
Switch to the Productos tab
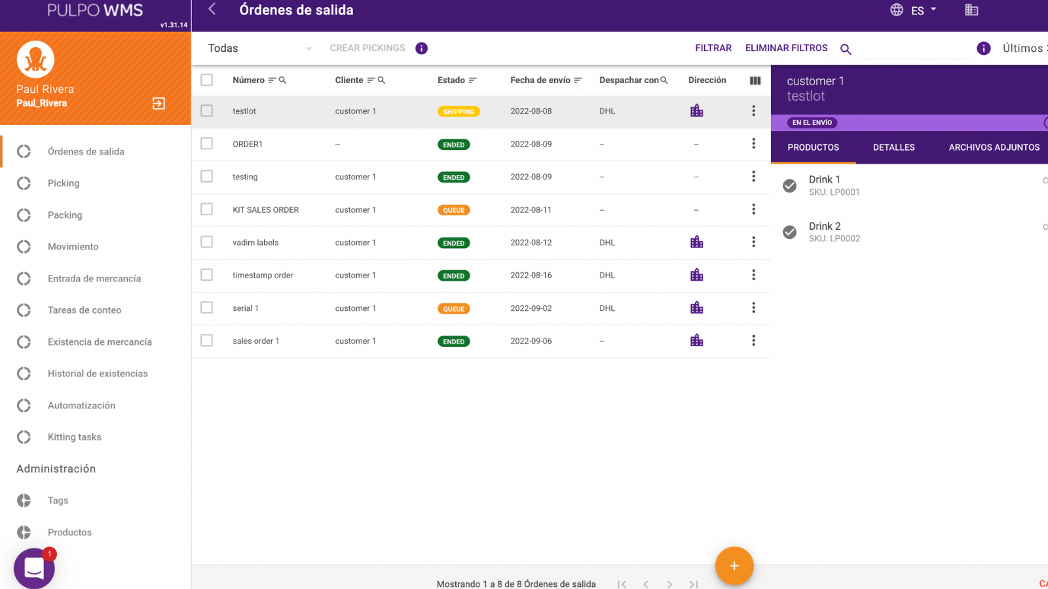click(813, 147)
